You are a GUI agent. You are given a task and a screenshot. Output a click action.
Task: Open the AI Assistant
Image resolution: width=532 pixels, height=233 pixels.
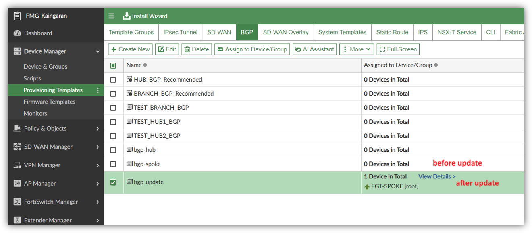coord(315,49)
